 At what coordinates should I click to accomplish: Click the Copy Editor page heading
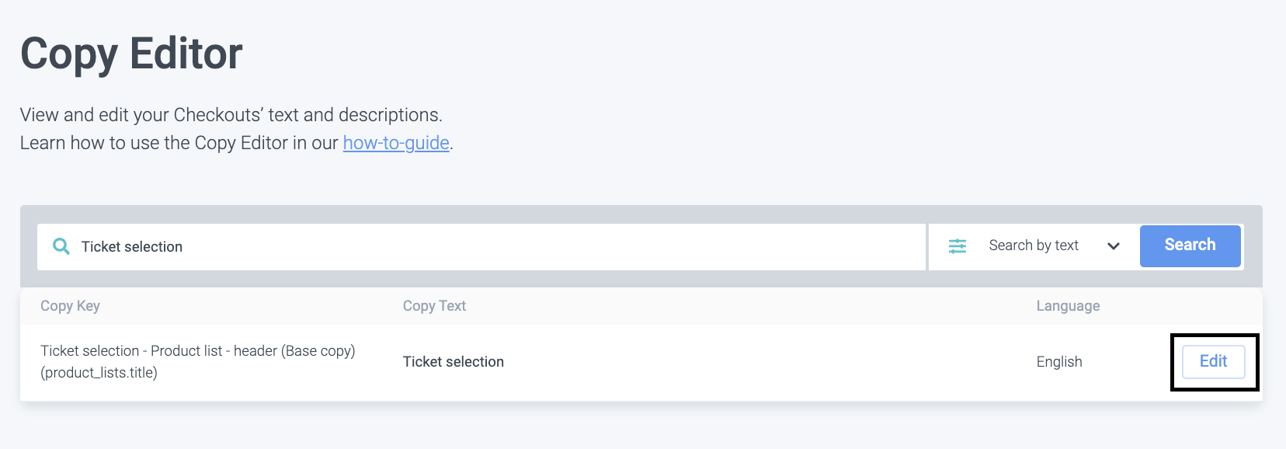tap(131, 54)
